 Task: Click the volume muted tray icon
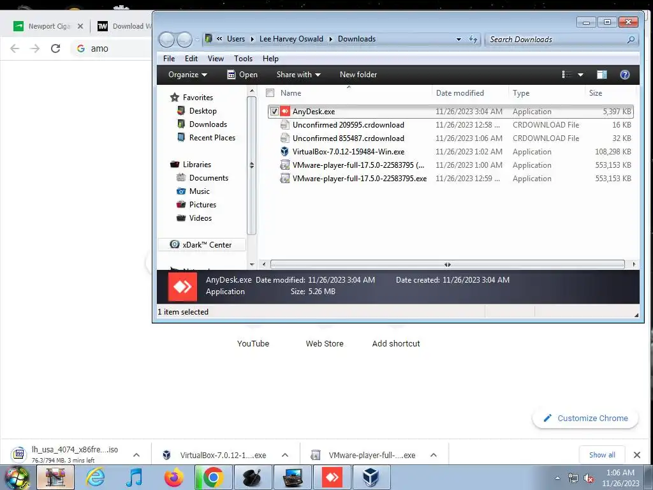coord(589,479)
